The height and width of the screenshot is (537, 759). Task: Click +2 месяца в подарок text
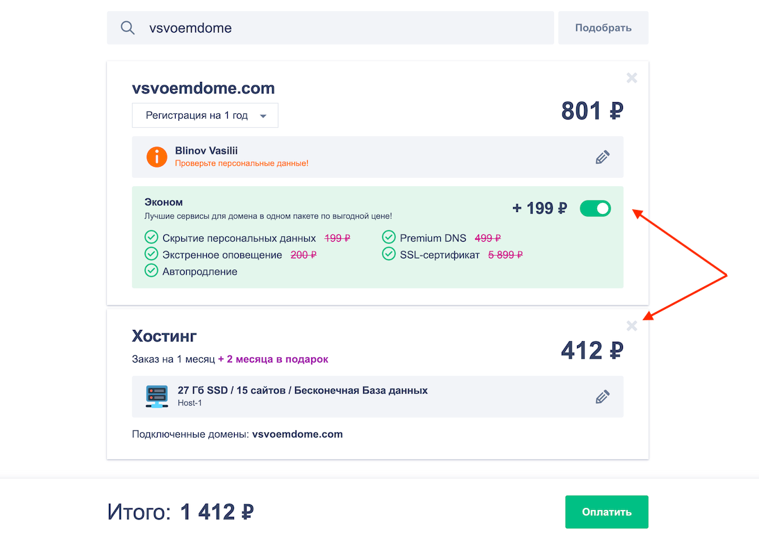point(273,359)
